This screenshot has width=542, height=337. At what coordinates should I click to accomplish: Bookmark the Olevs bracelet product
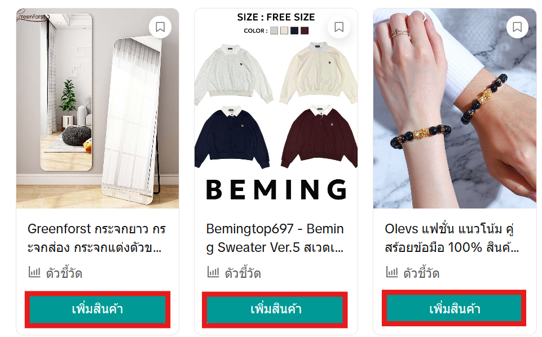517,27
